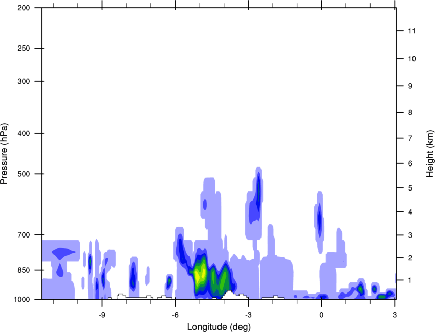435x332 pixels.
Task: Click the 1000 pressure tick label
Action: (x=22, y=299)
